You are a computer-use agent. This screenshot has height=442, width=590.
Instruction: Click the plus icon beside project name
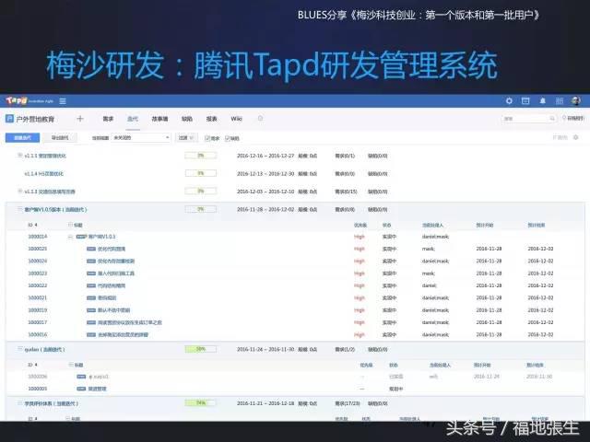pyautogui.click(x=80, y=119)
